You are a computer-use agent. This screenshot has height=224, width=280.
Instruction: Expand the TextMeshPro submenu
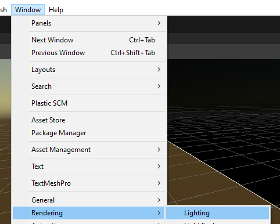point(89,183)
